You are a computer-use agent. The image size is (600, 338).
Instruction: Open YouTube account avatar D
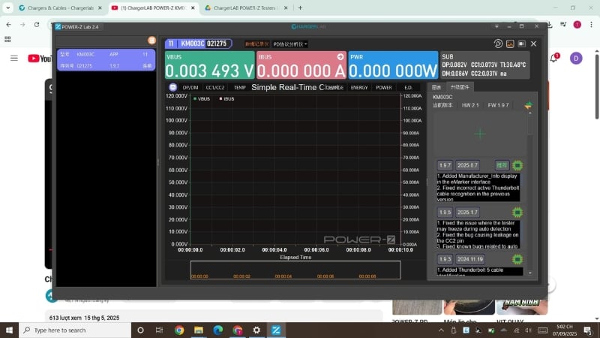pyautogui.click(x=576, y=59)
